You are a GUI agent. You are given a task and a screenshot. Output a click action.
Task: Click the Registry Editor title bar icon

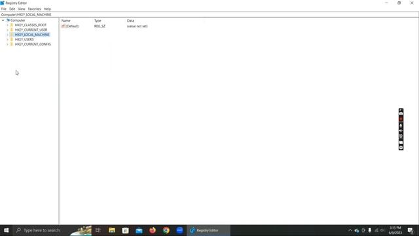[3, 3]
